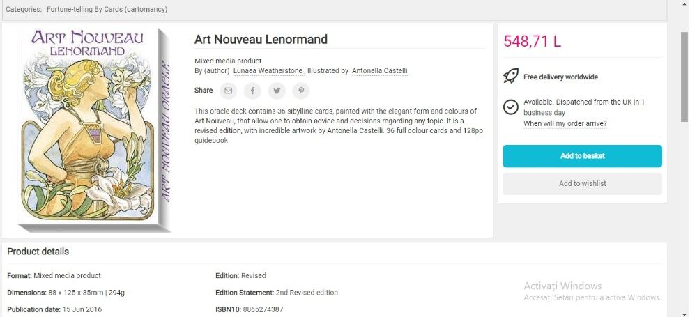Image resolution: width=697 pixels, height=317 pixels.
Task: Add the item to wishlist
Action: (x=582, y=184)
